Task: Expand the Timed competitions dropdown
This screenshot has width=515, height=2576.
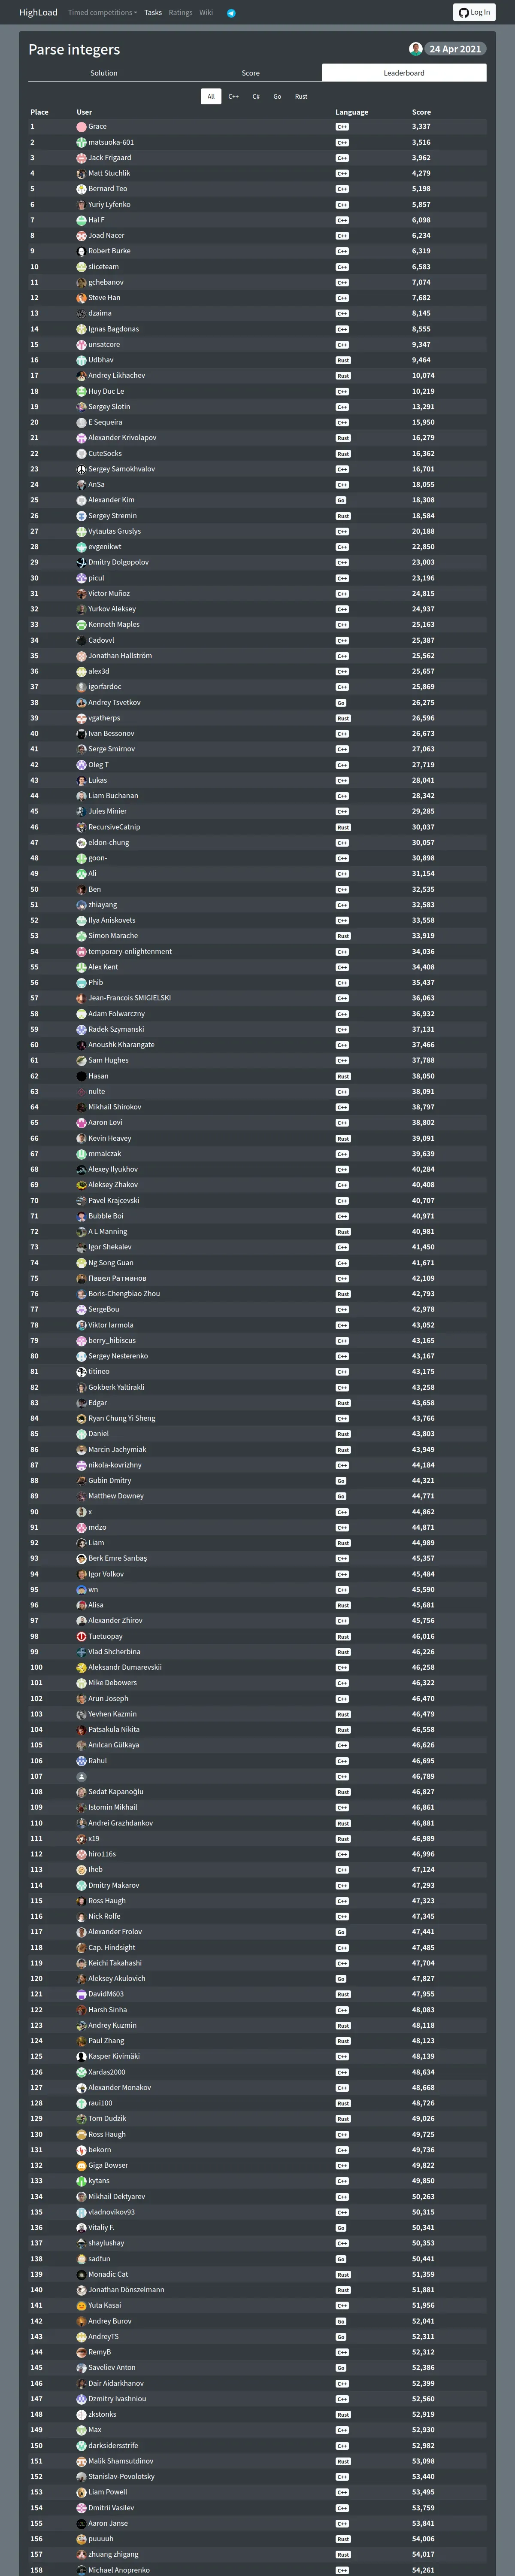Action: 102,13
